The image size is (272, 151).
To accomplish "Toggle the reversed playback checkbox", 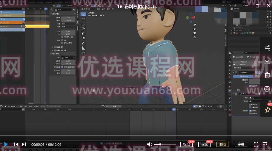I will click(62, 40).
